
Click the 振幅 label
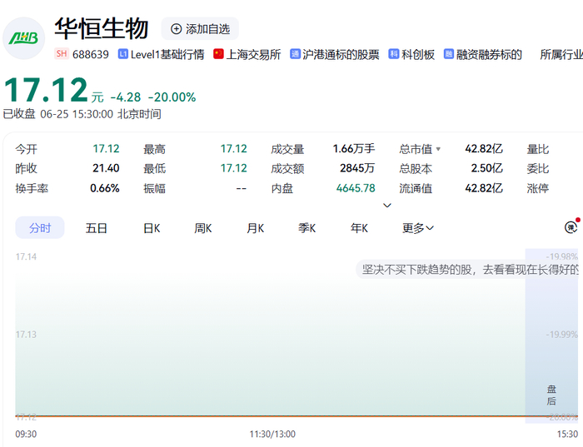tap(155, 188)
